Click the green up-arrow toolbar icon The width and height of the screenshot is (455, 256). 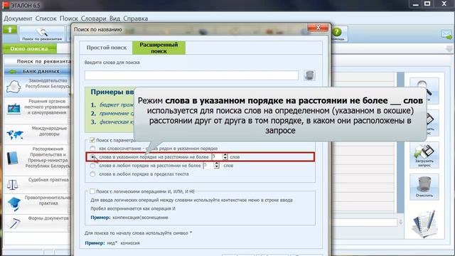click(x=10, y=30)
